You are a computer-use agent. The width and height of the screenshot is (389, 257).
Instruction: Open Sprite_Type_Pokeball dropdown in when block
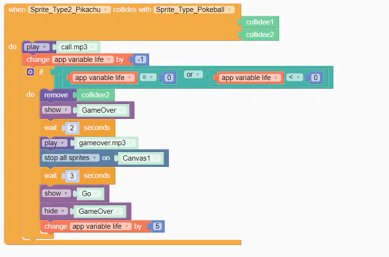tap(194, 10)
